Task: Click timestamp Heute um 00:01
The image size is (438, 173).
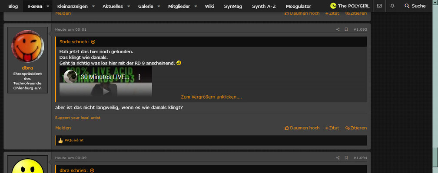Action: tap(71, 29)
